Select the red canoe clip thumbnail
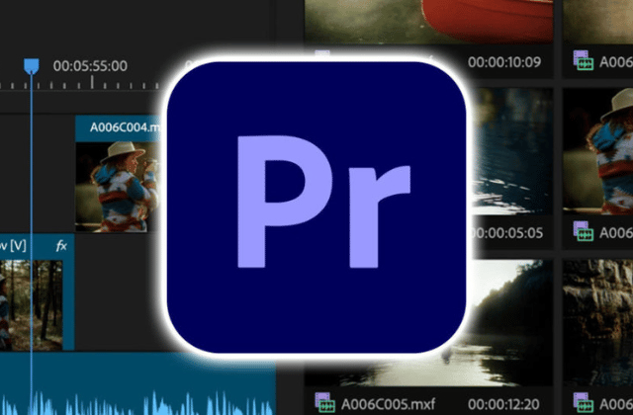Viewport: 633px width, 415px height. (428, 22)
